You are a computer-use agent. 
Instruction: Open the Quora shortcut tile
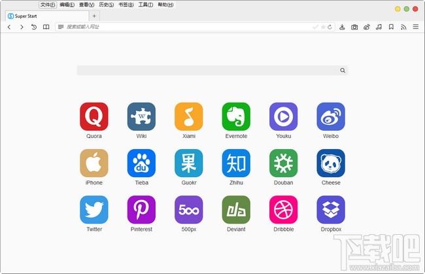tap(94, 116)
